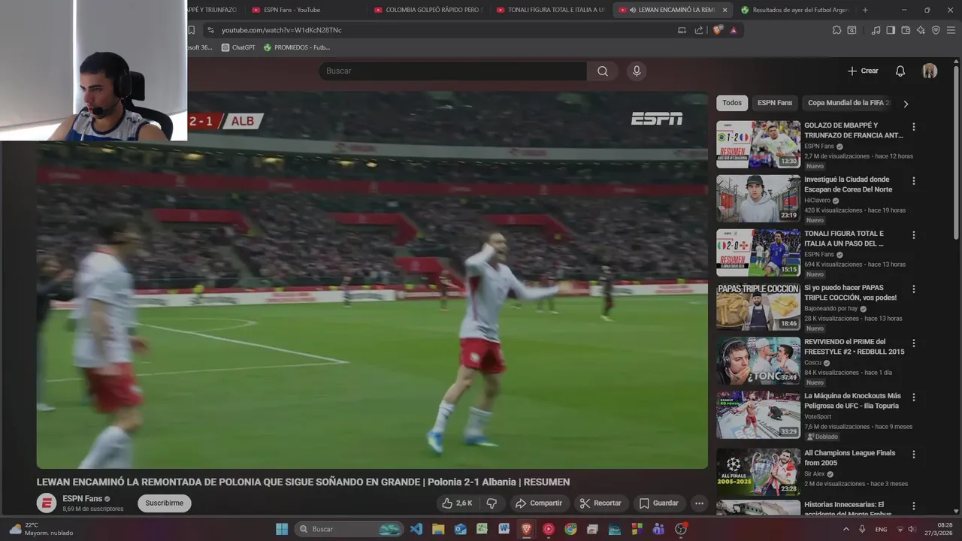Screen dimensions: 962x541
Task: Open the more actions ellipsis under the video
Action: (x=699, y=503)
